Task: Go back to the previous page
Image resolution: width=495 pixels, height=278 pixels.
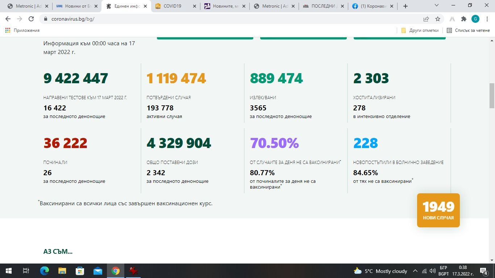Action: pyautogui.click(x=8, y=19)
